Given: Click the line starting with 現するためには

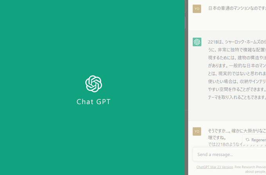Looking at the screenshot, I should click(237, 57).
